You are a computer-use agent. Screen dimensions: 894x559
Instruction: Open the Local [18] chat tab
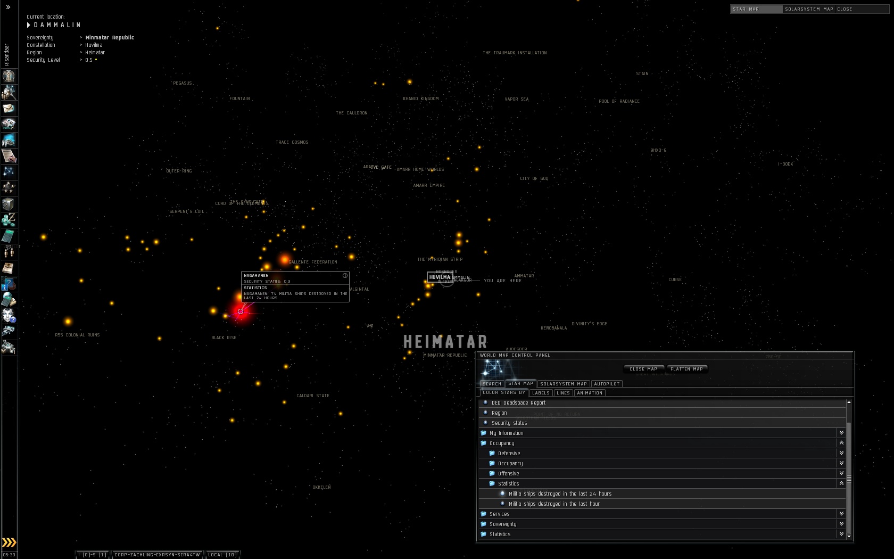coord(222,555)
